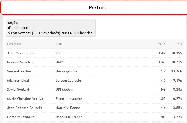Screen dimensions: 187x123
Task: Click Jean-Baptiste Coutelis candidate name
Action: (24, 108)
